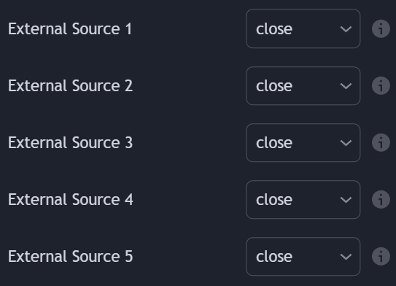Screen dimensions: 396x286
Task: Select a value for External Source 5
Action: click(303, 256)
